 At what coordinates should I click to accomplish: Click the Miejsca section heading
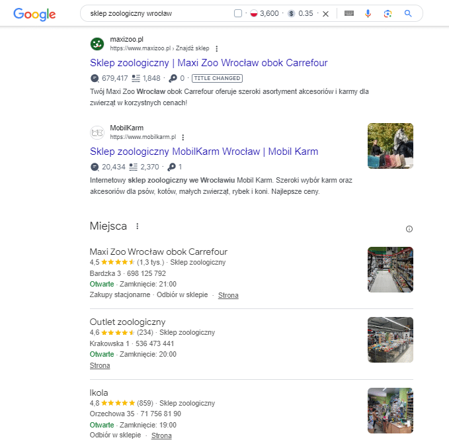pos(108,226)
